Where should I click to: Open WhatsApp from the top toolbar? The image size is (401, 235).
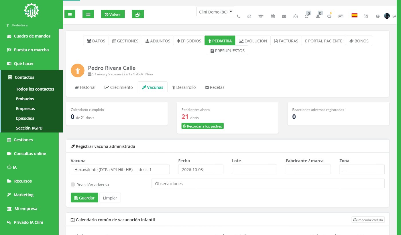(249, 16)
